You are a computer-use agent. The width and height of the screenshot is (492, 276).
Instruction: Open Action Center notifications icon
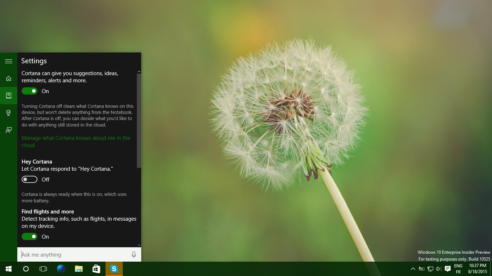point(448,269)
